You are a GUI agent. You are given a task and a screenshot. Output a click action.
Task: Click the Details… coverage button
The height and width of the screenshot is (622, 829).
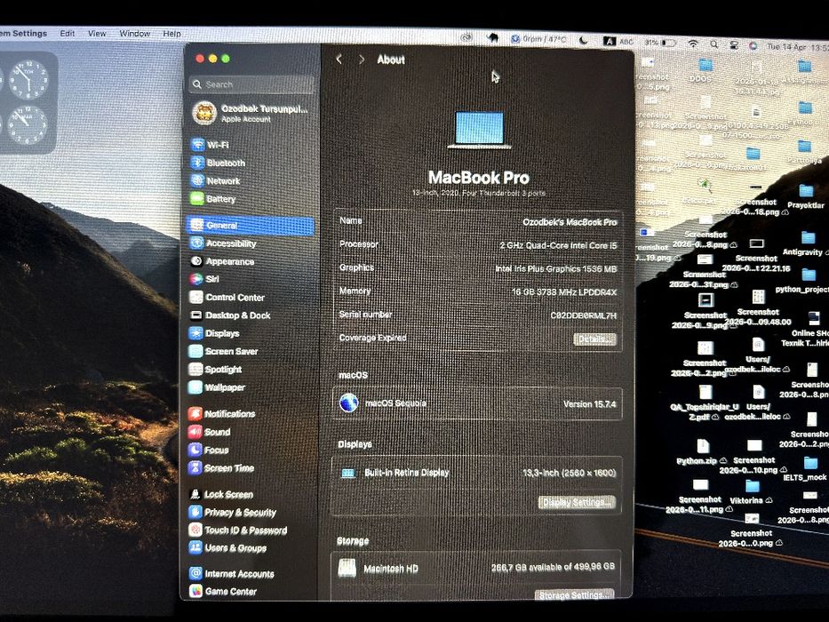point(594,339)
